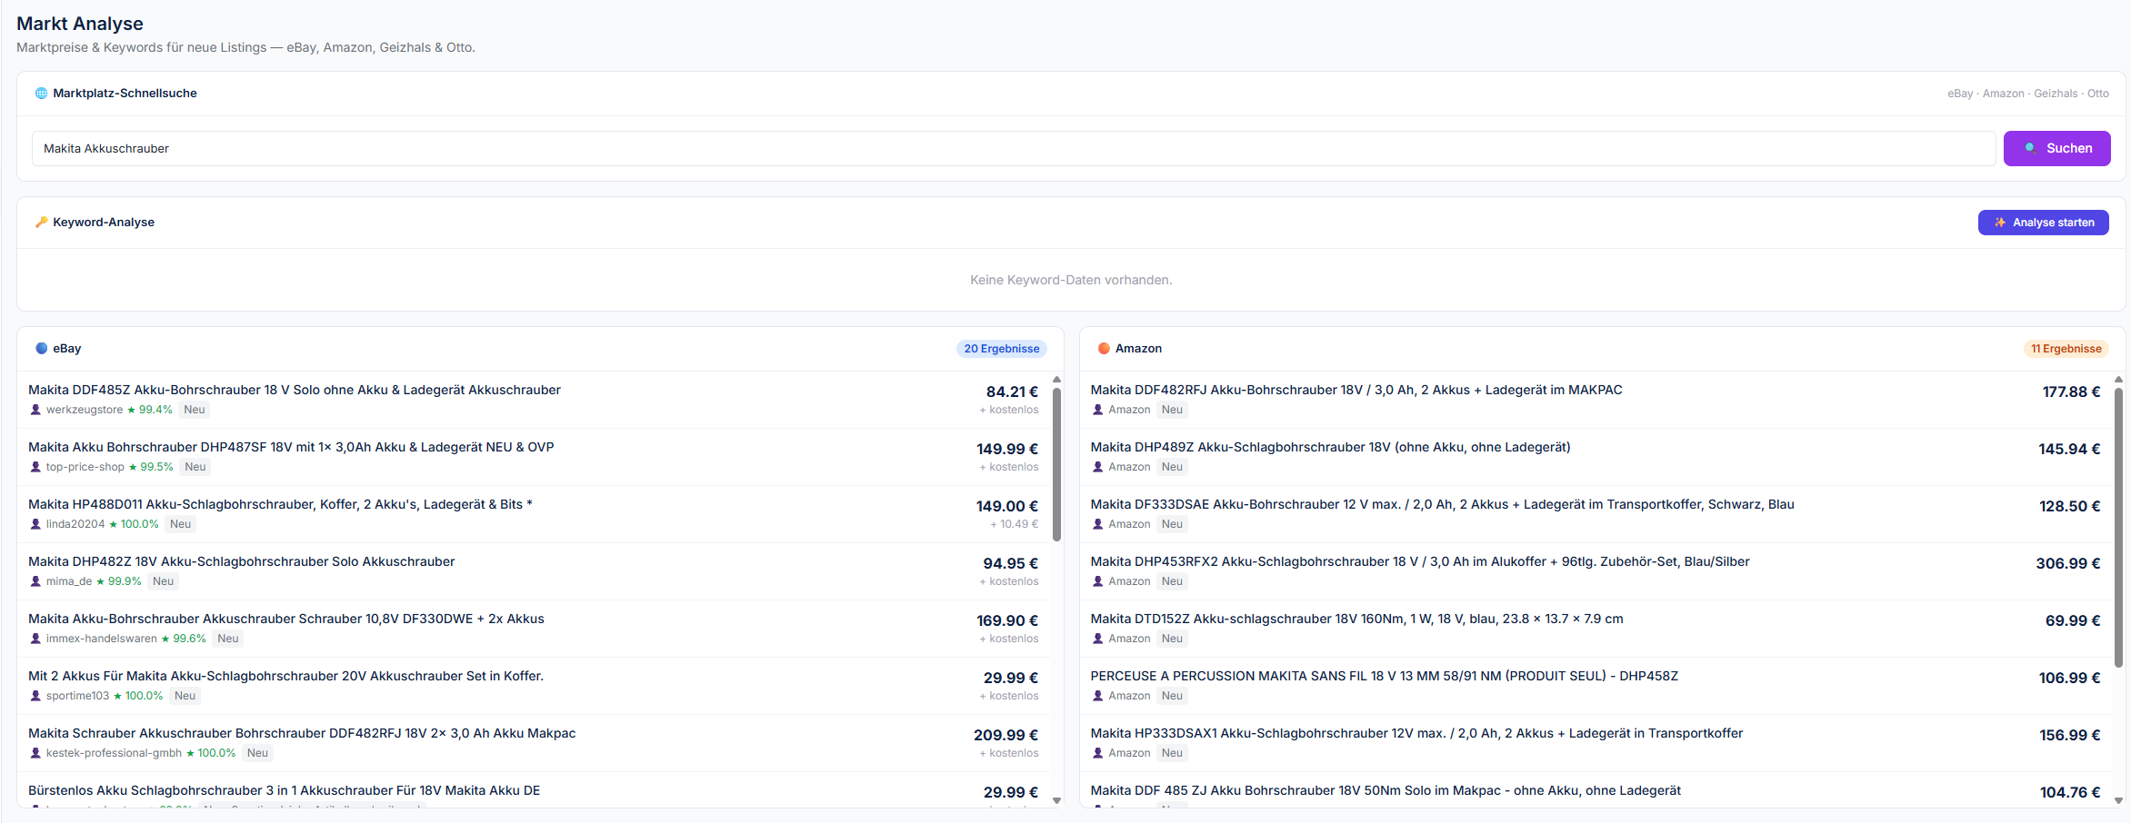Click the Amazon seller icon under DHP458Z listing

pos(1098,696)
